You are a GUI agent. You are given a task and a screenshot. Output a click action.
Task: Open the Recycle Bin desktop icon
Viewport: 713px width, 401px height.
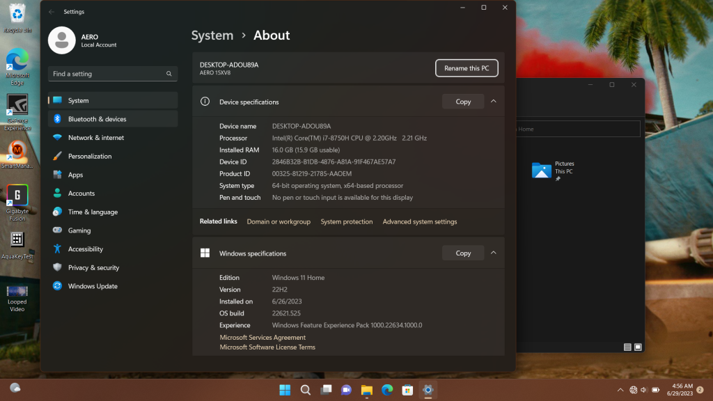[17, 18]
